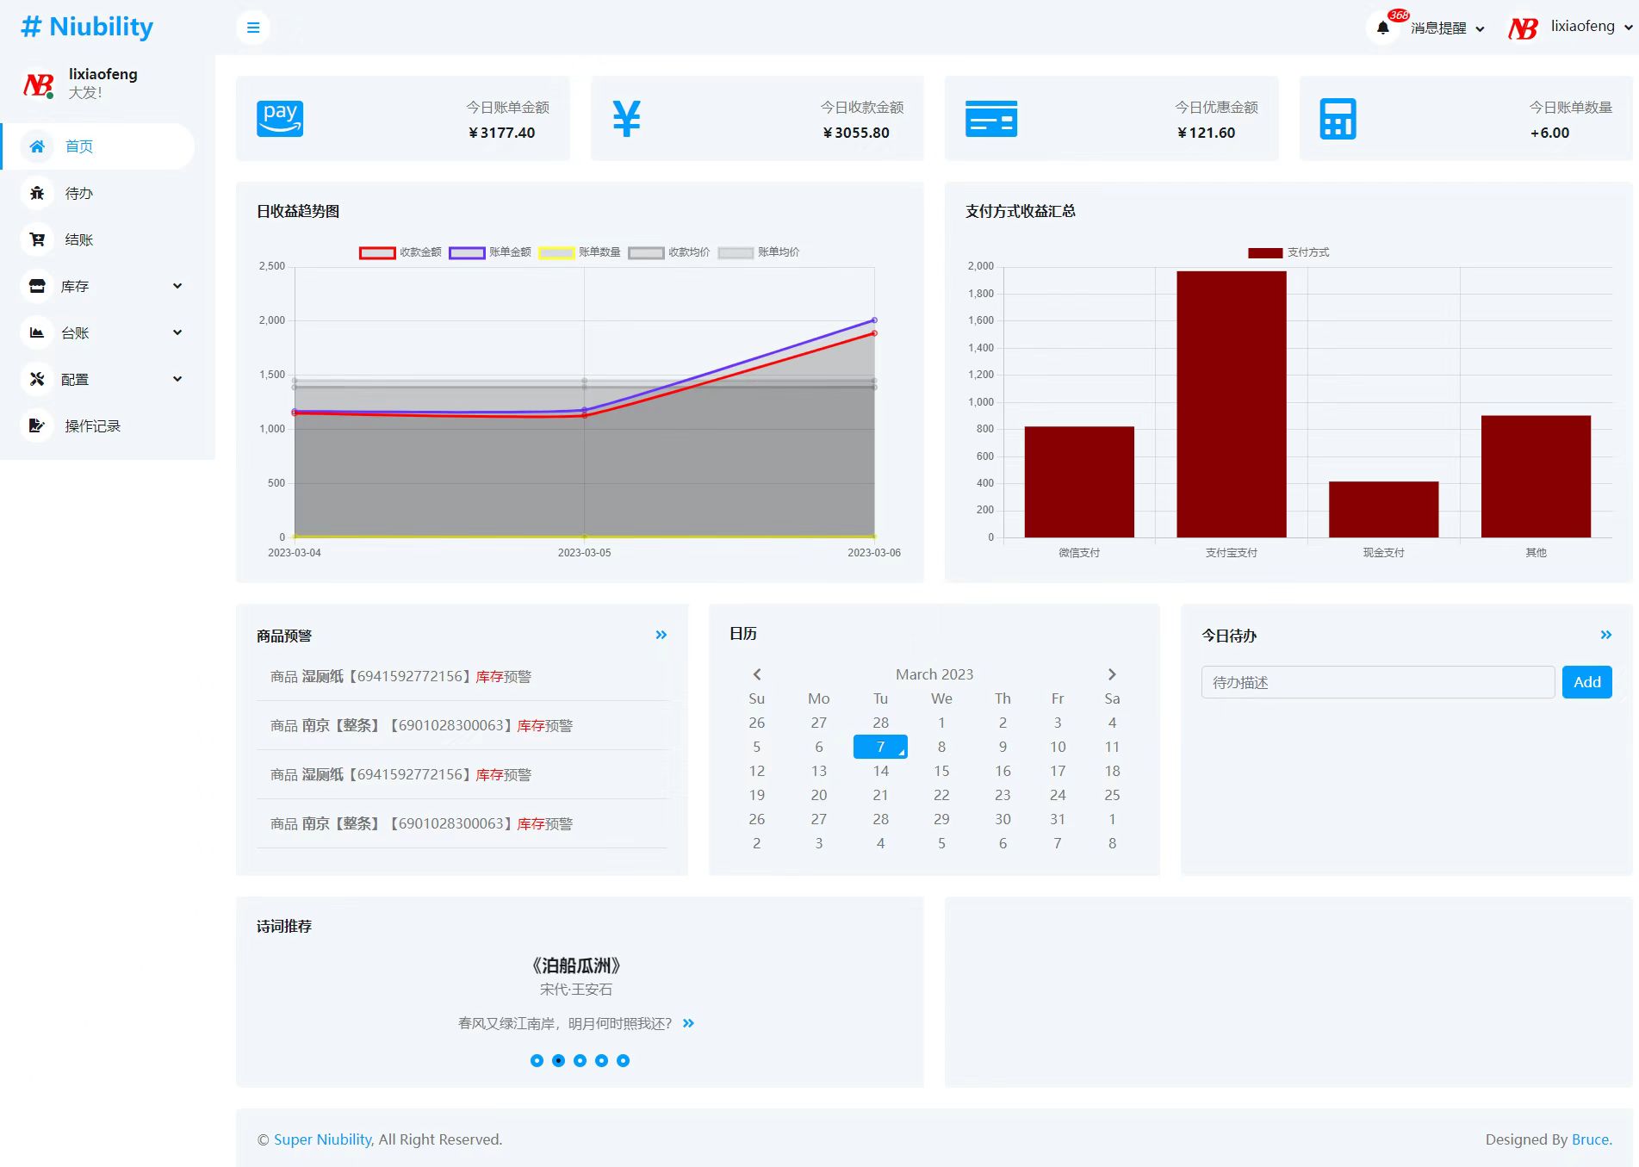Click the shopping cart icon beside 结账

[x=37, y=239]
